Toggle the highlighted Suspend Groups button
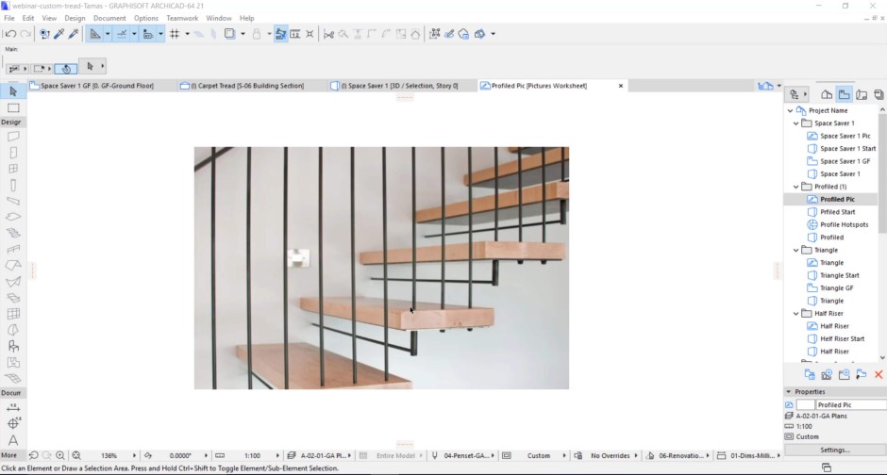Viewport: 887px width, 475px height. pos(280,34)
